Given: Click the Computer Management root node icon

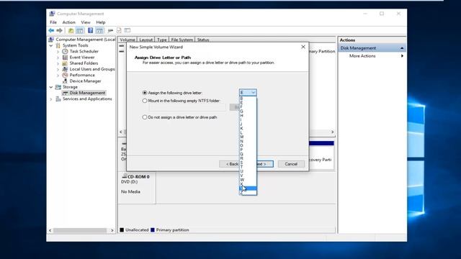Looking at the screenshot, I should coord(51,40).
